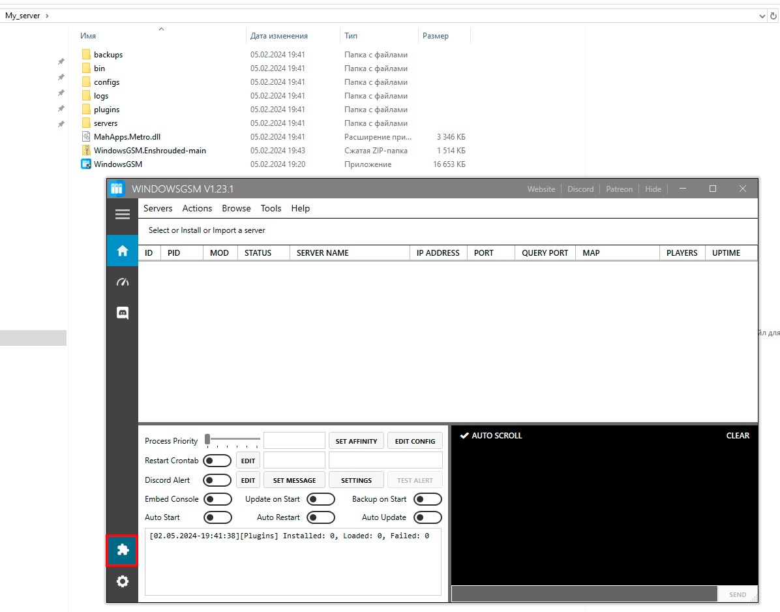The image size is (780, 612).
Task: Click the field beside Process Priority slider
Action: click(295, 441)
